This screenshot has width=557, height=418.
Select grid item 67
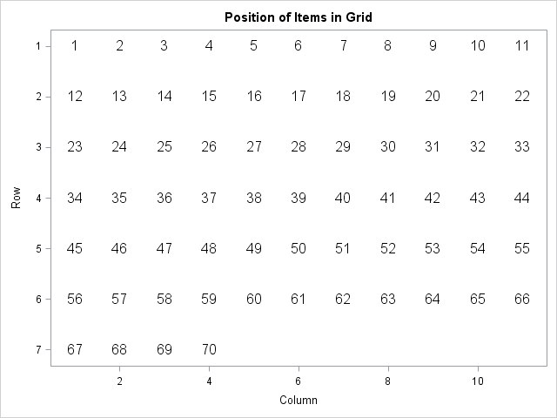pos(75,349)
